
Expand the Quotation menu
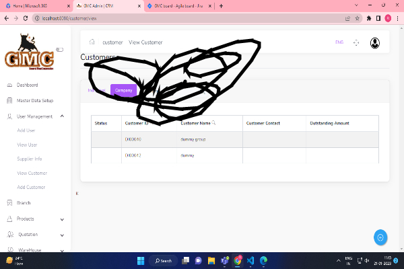[62, 235]
